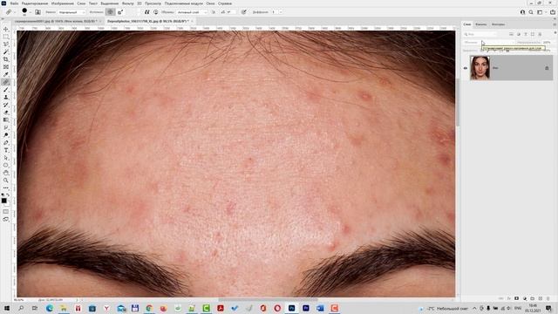Select the Healing Brush tool
The image size is (558, 314).
6,82
